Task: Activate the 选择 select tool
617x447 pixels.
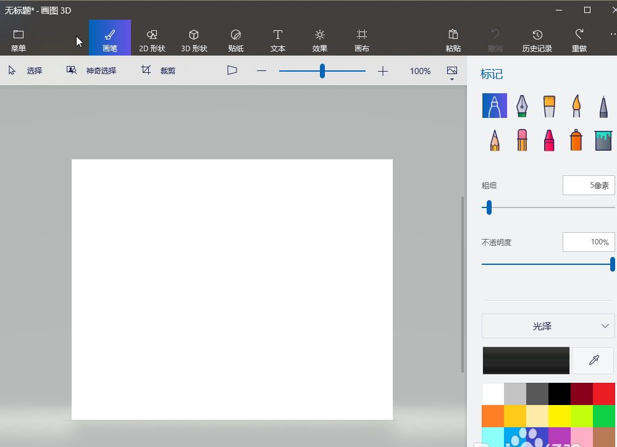Action: [x=25, y=70]
